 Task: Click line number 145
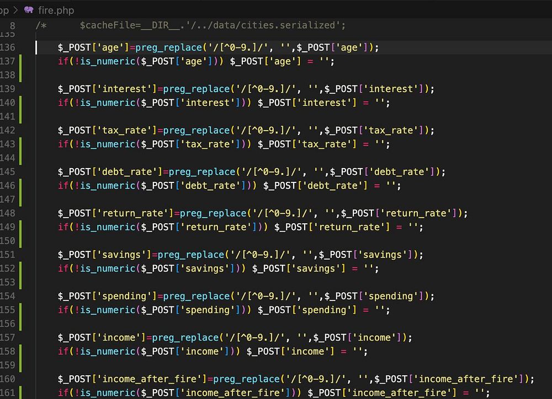point(8,172)
